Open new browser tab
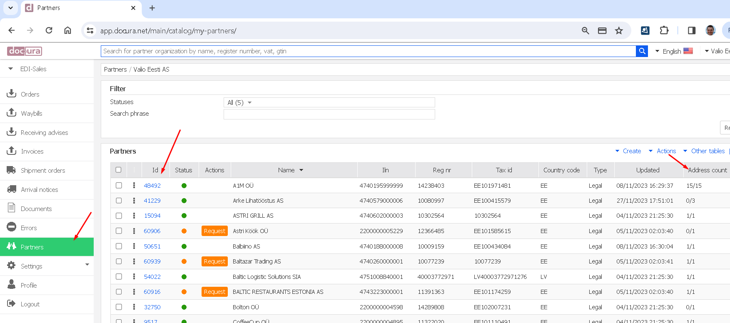The image size is (730, 323). point(152,8)
